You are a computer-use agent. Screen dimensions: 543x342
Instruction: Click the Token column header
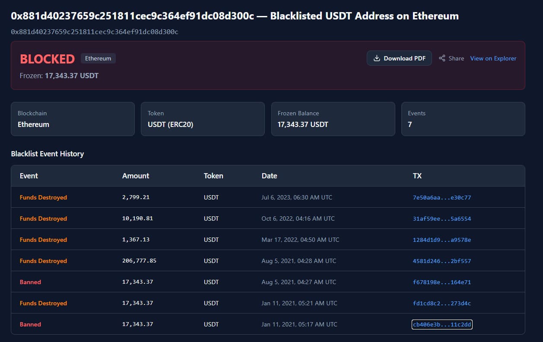click(213, 176)
